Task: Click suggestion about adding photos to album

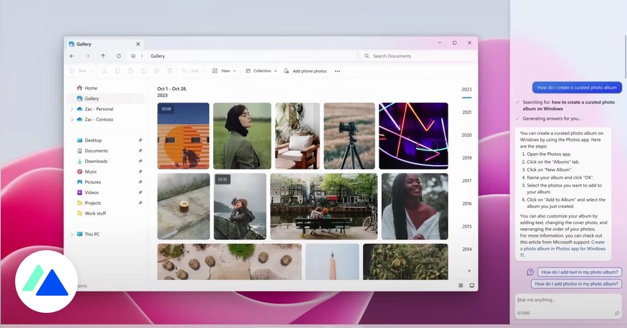Action: point(576,284)
